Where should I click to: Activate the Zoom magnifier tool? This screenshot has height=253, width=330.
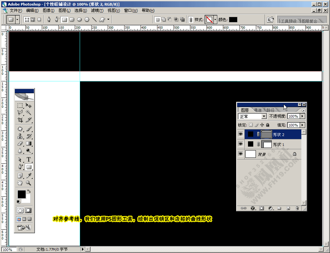(29, 183)
